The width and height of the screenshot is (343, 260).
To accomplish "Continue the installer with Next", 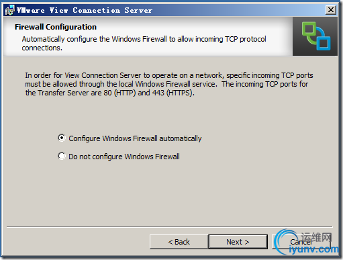I will click(238, 242).
